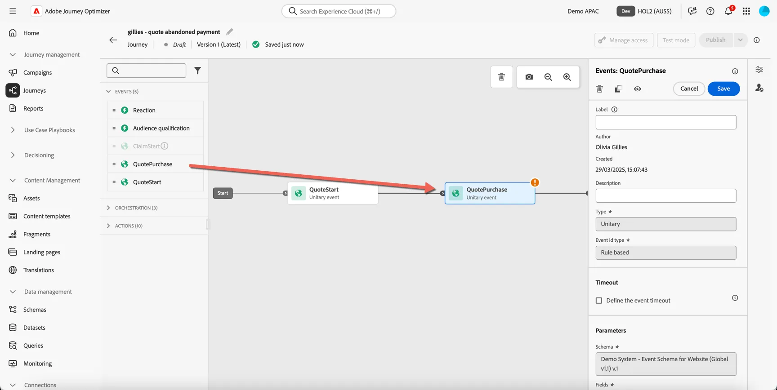
Task: Click the warning icon on QuotePurchase node
Action: [535, 182]
